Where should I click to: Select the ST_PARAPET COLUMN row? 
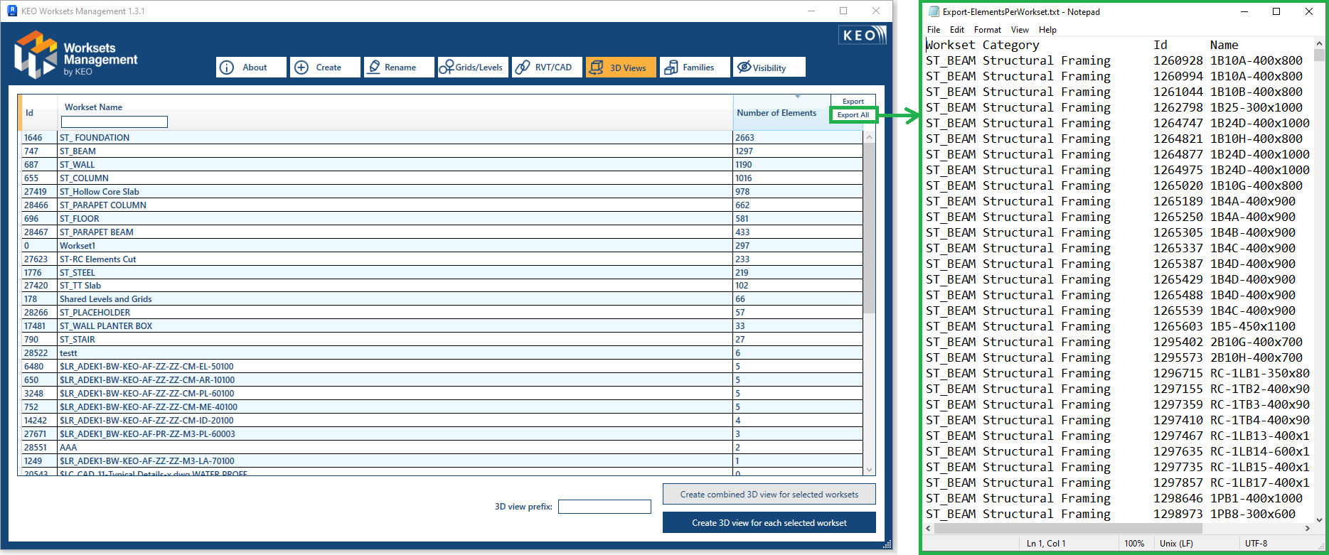pos(442,205)
